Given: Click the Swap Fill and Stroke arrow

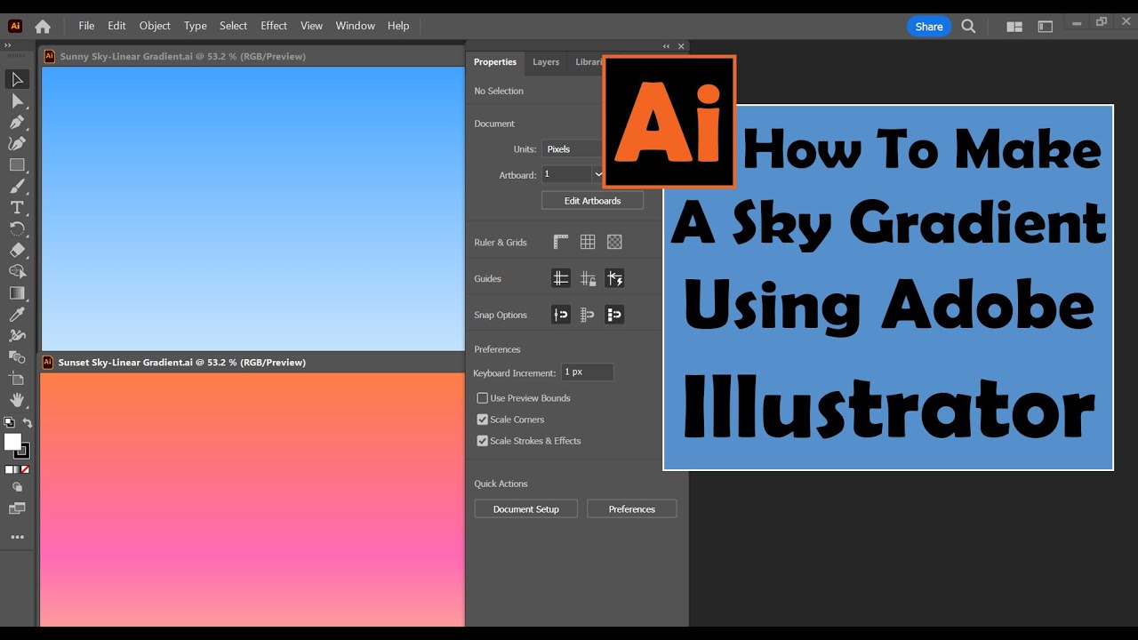Looking at the screenshot, I should 27,423.
